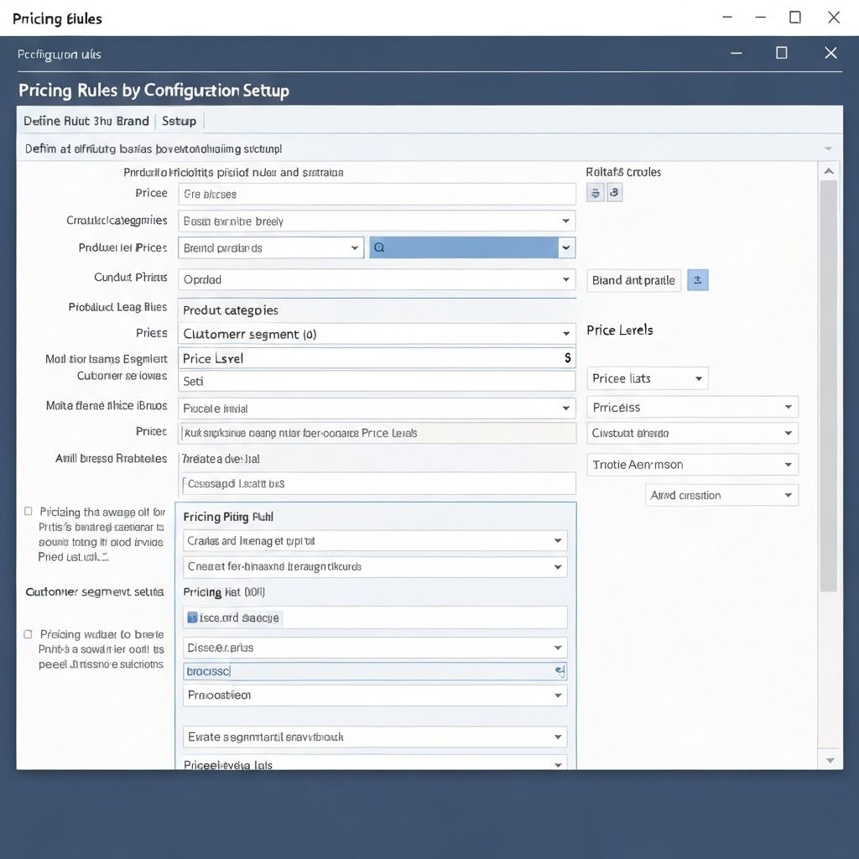Click the first small icon under Roltafß croules

point(595,193)
